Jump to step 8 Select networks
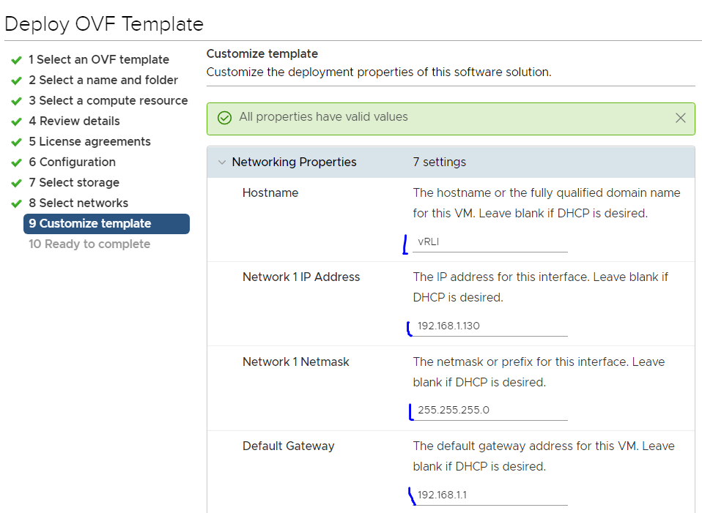Viewport: 702px width, 513px height. [x=78, y=203]
